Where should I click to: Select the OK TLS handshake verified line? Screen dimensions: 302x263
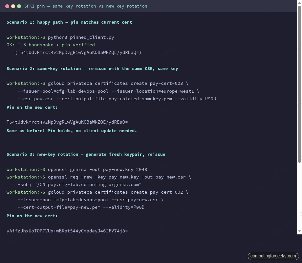point(51,45)
